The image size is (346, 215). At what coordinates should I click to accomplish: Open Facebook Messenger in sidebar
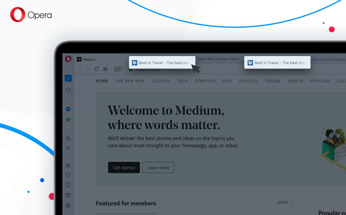coord(68,109)
